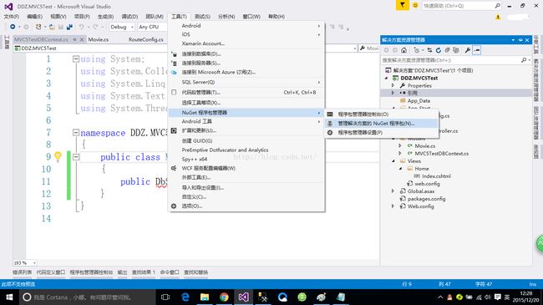The image size is (543, 305).
Task: Toggle the pin on MVCSTestDBContext.cs tab
Action: (x=74, y=39)
